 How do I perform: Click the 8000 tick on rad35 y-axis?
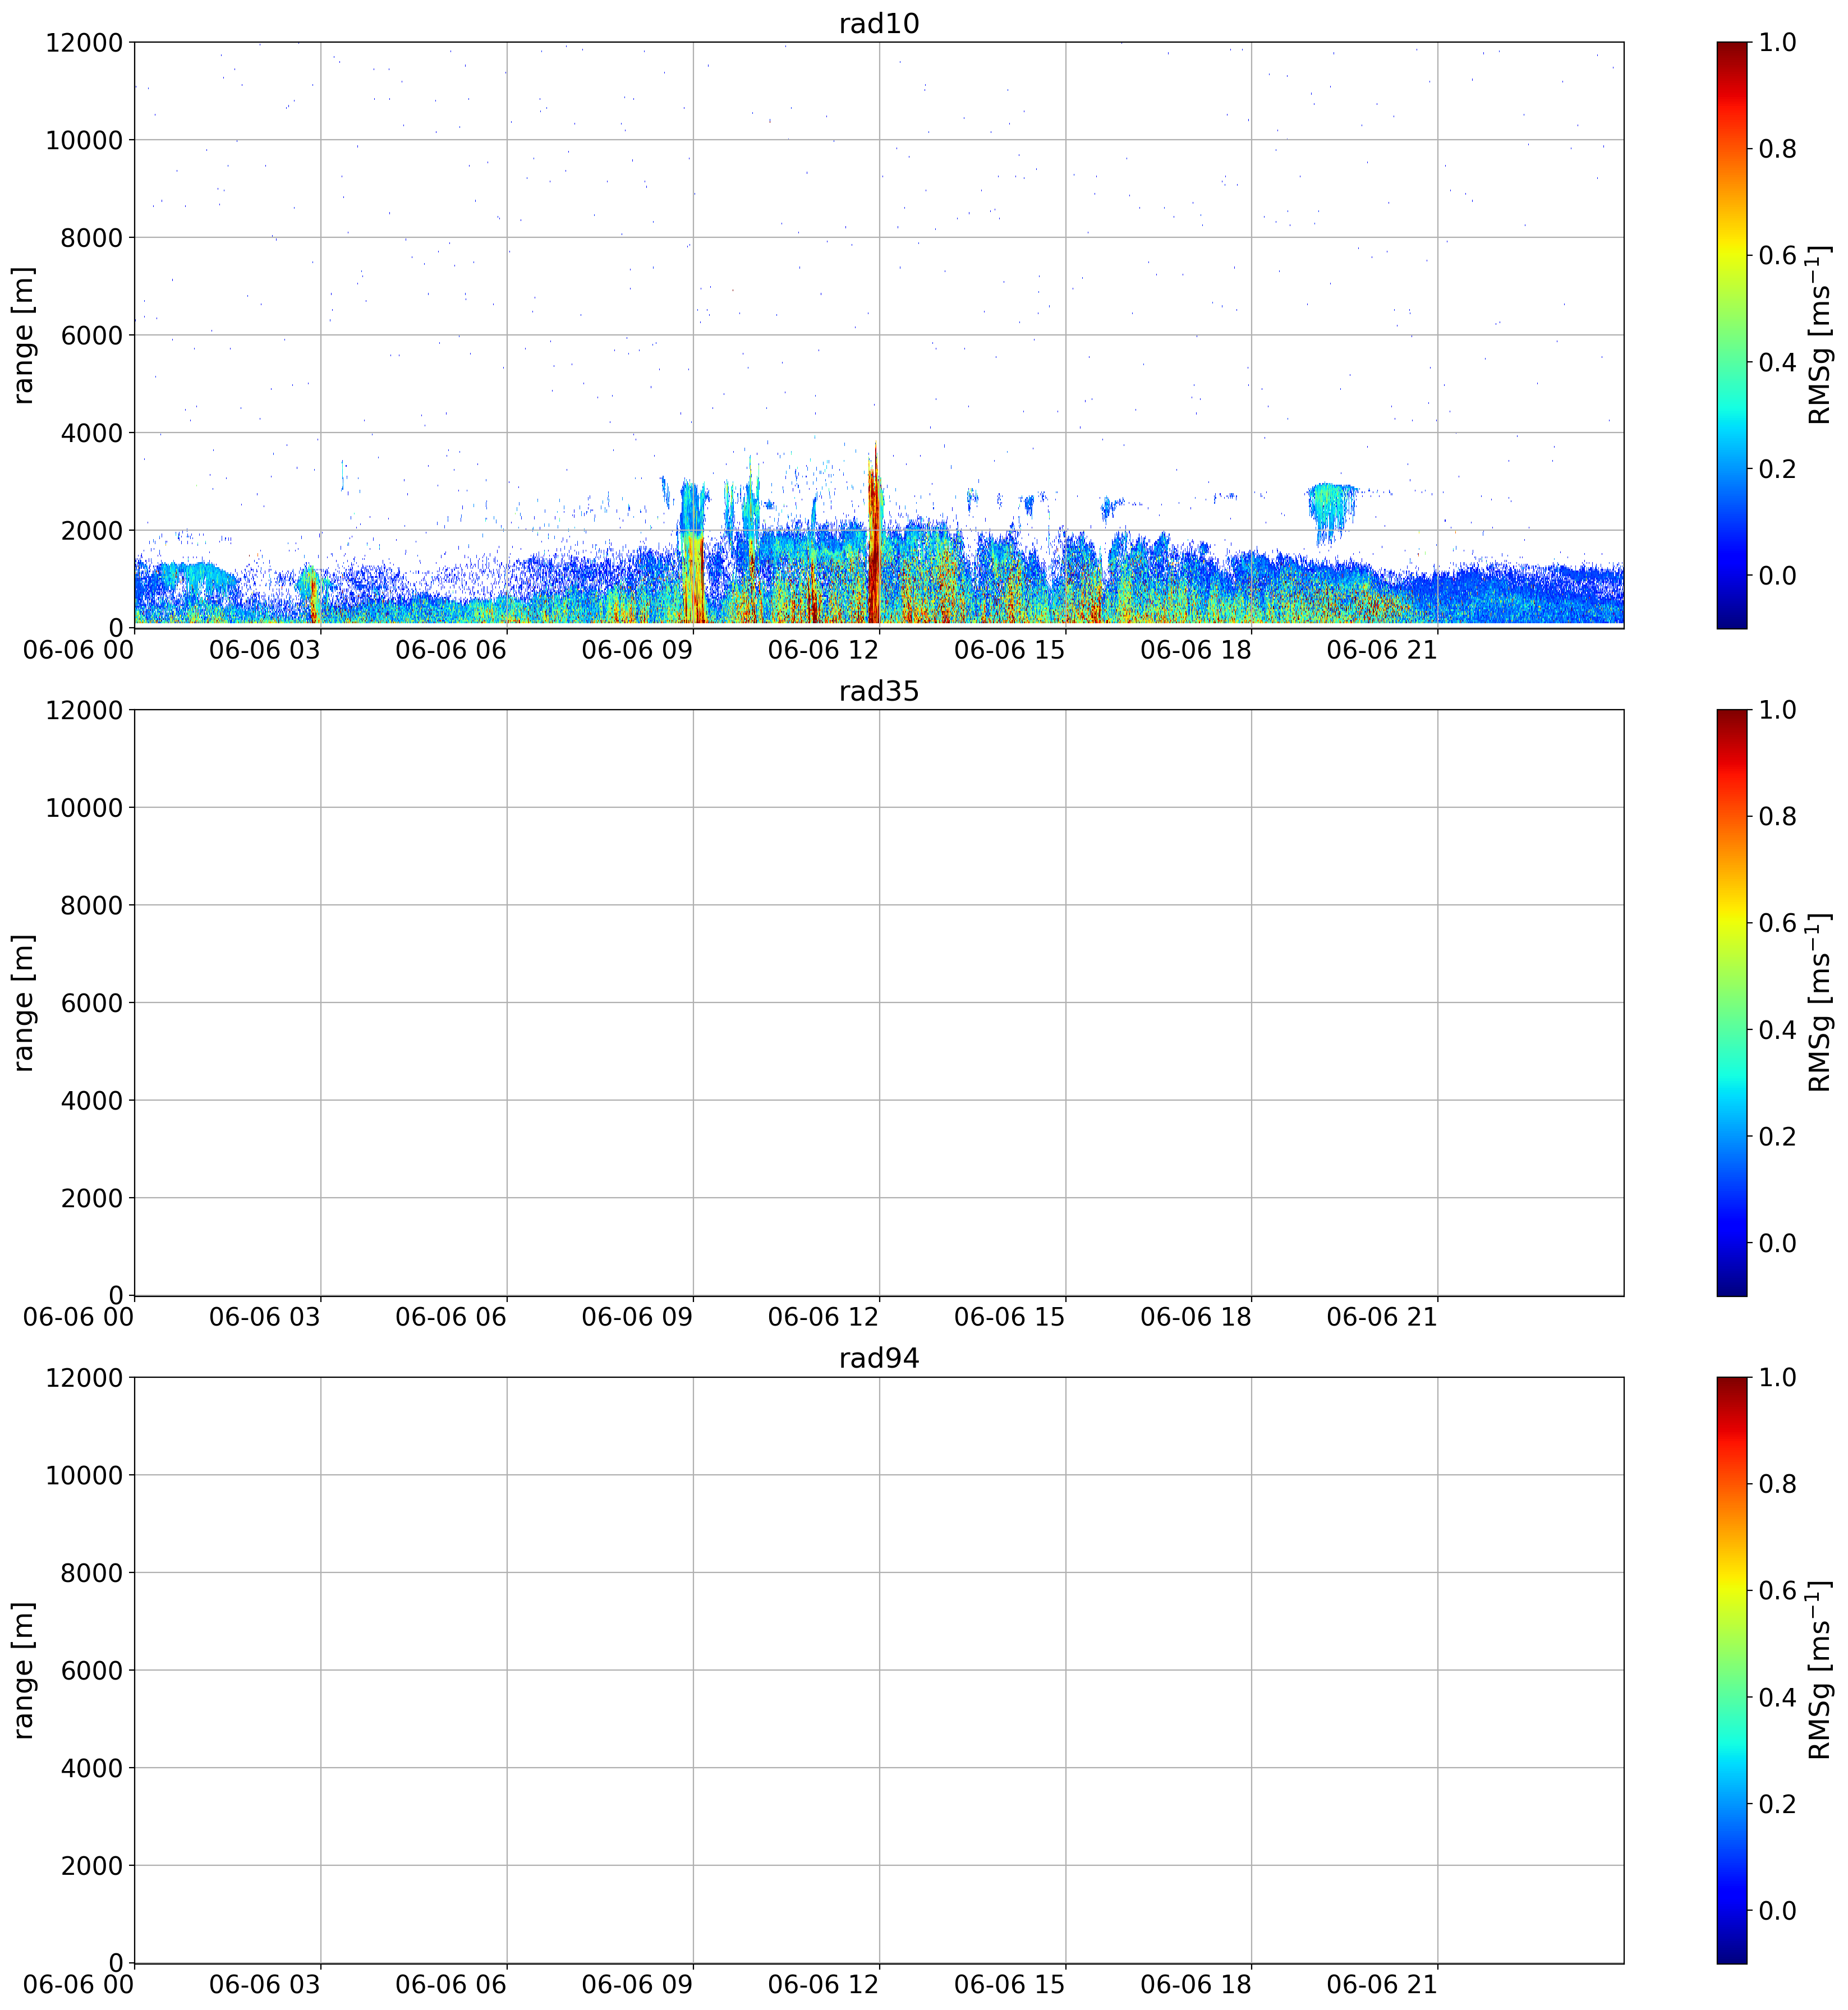click(x=92, y=906)
